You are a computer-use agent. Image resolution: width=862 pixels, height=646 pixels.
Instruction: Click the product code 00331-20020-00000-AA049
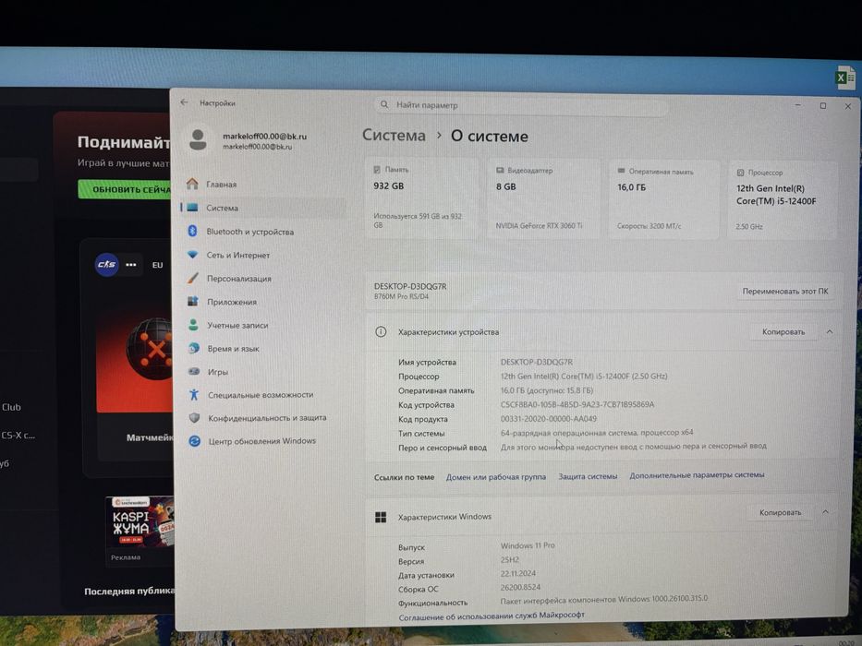pyautogui.click(x=548, y=419)
